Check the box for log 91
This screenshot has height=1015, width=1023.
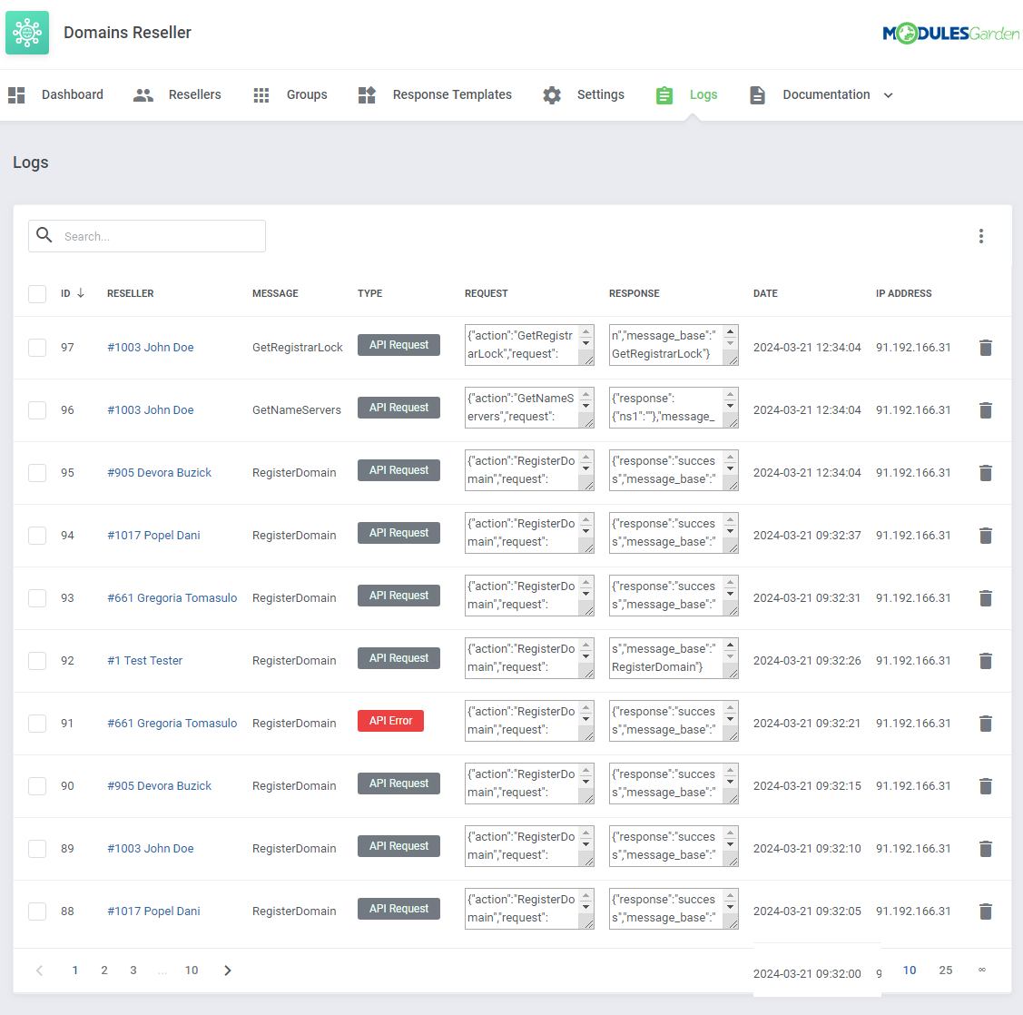pyautogui.click(x=37, y=724)
